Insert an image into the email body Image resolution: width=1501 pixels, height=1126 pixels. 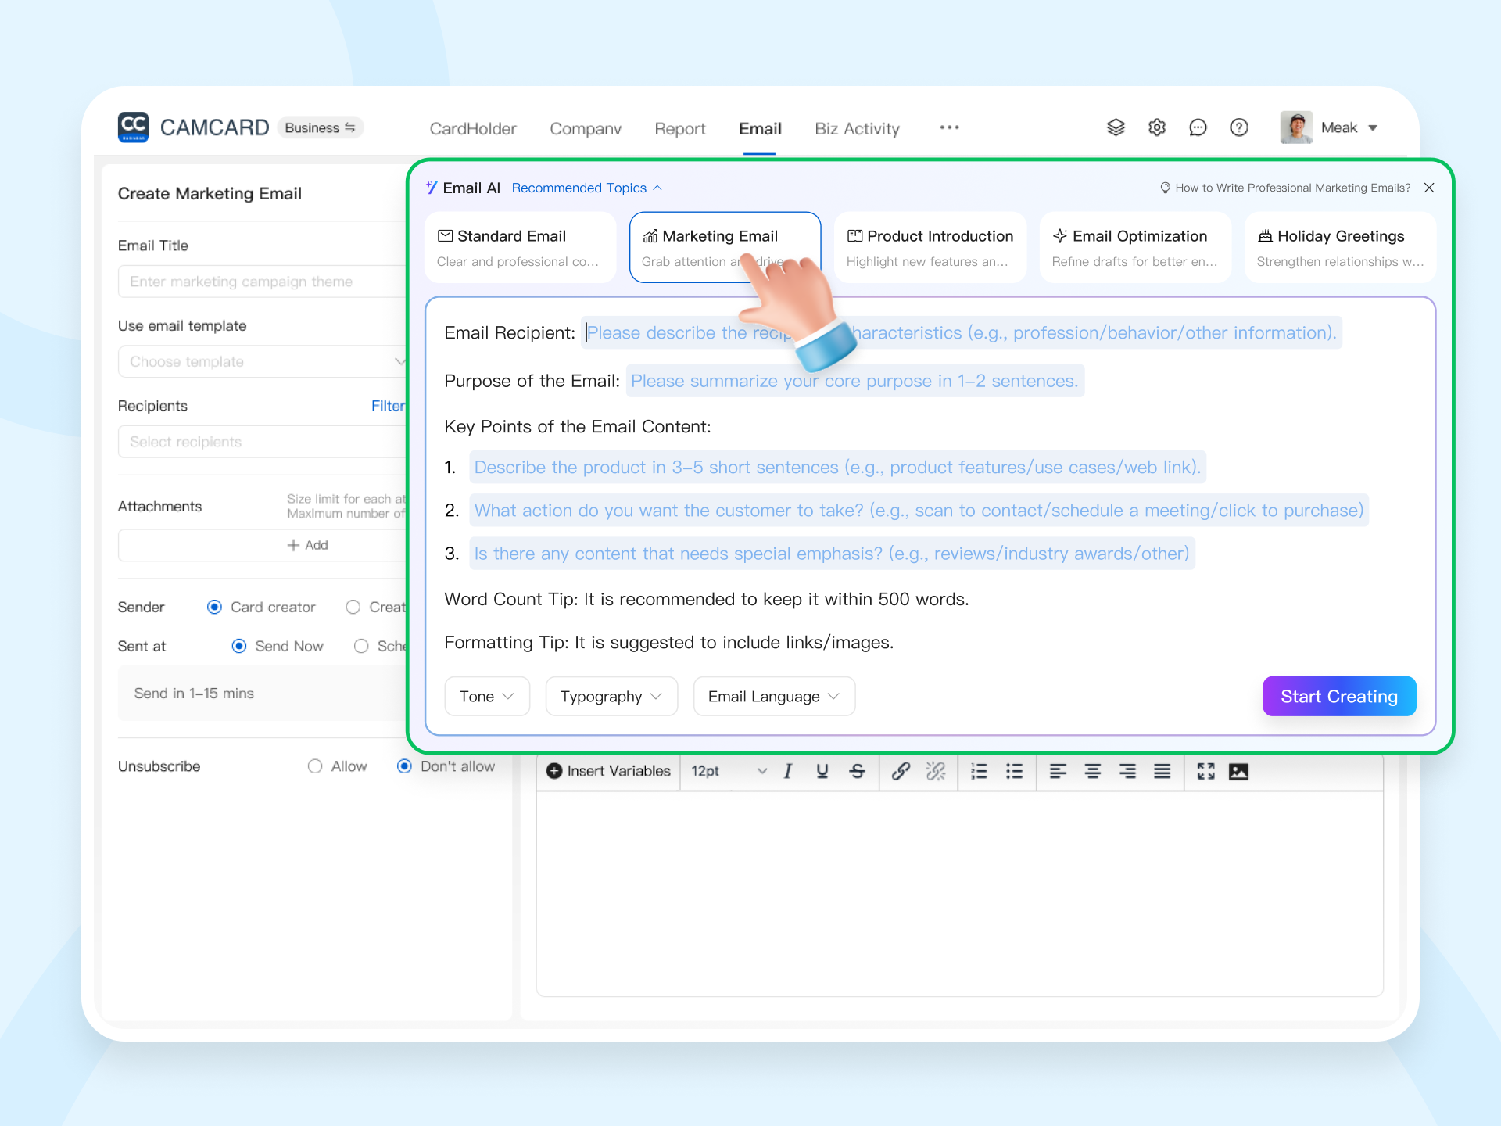(x=1239, y=772)
